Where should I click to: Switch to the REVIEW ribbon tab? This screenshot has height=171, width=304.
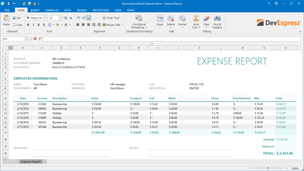[82, 10]
